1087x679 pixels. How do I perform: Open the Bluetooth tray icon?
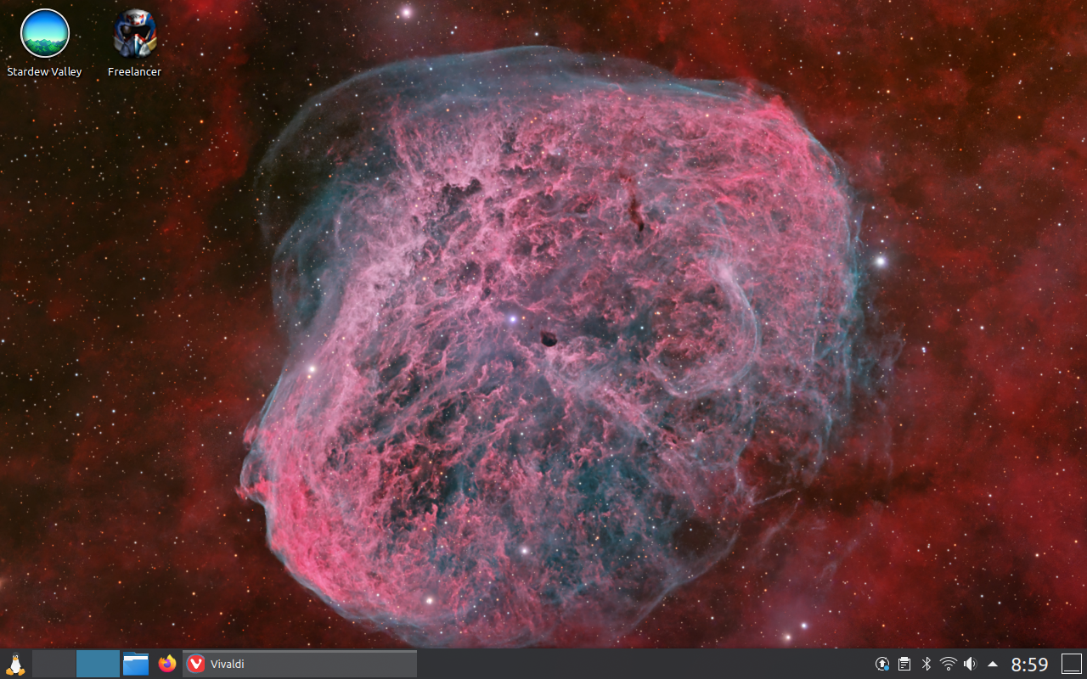click(x=927, y=664)
